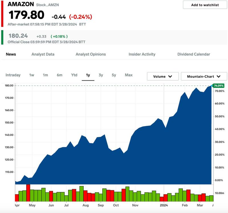Click the 10.00% axis label
Screen dimensions: 228x213
pos(219,168)
